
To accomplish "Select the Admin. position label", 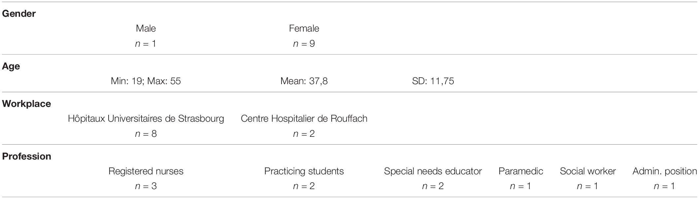I will 665,171.
